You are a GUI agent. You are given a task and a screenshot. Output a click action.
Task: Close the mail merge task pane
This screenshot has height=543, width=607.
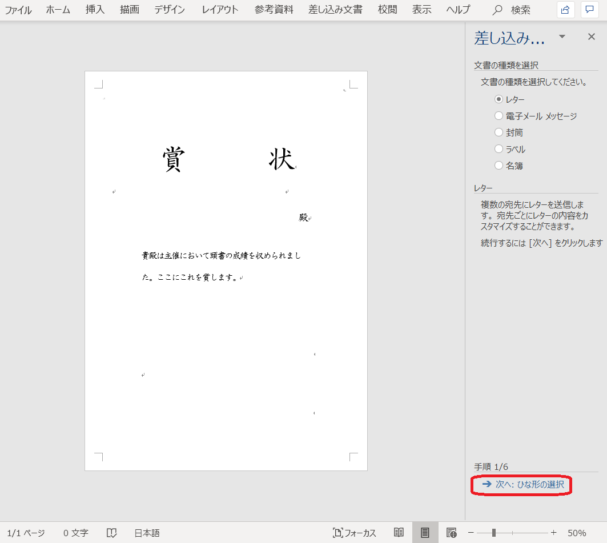click(x=592, y=37)
